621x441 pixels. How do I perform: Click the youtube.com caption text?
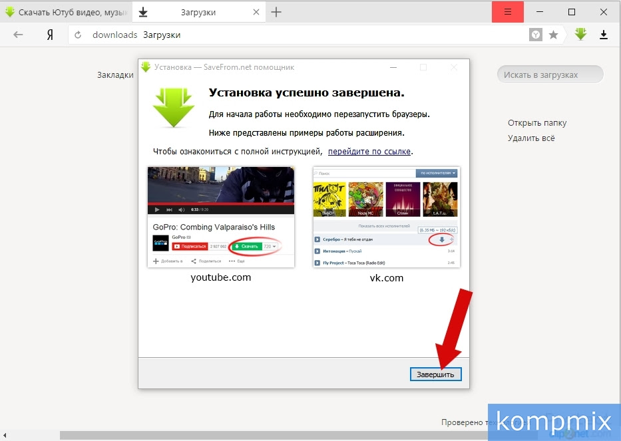coord(221,277)
